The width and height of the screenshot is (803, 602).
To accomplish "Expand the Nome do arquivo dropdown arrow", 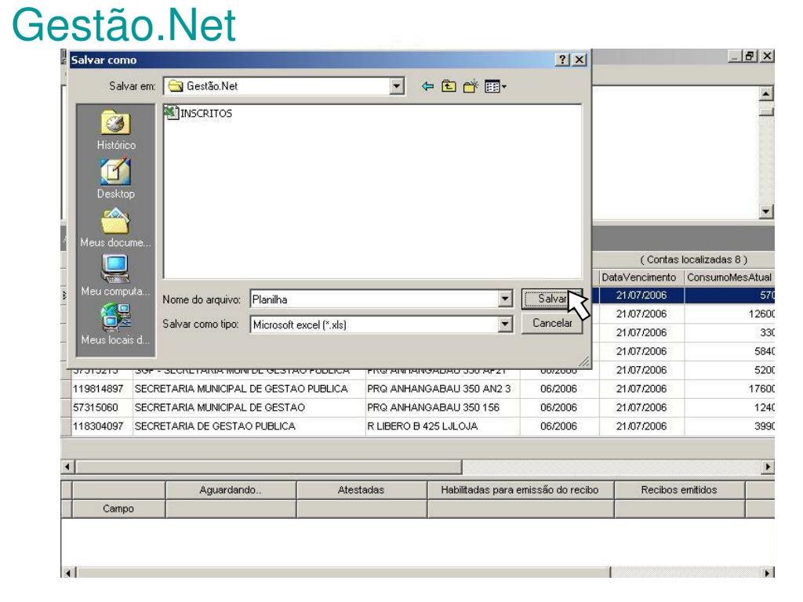I will pos(505,299).
